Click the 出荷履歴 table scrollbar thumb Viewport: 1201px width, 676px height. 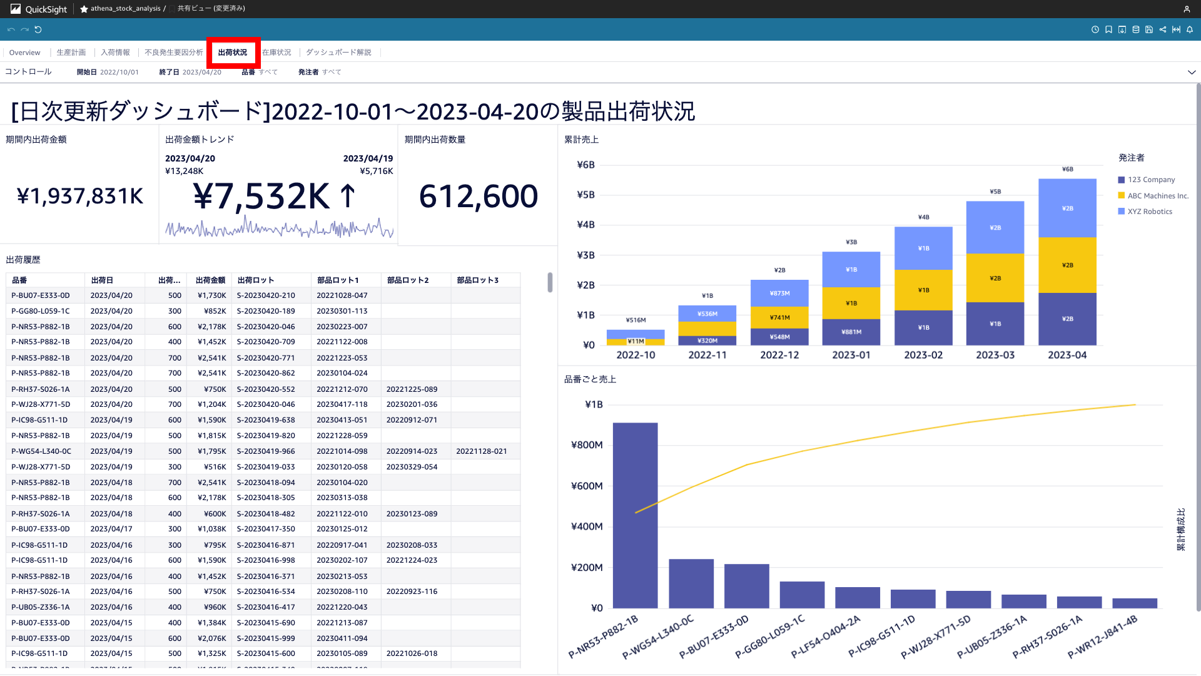(550, 282)
